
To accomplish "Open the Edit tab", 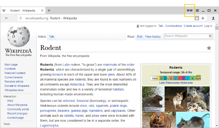I will pyautogui.click(x=140, y=37).
